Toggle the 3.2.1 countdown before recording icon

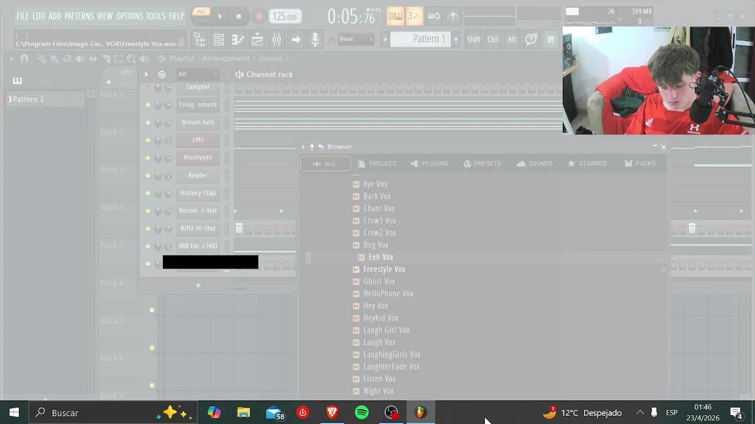click(414, 16)
